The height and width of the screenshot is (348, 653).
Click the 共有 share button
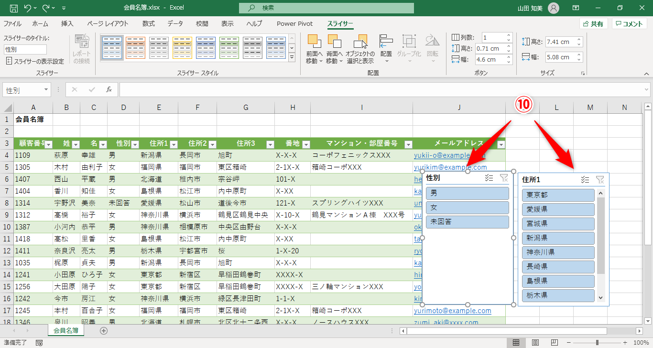tap(593, 24)
